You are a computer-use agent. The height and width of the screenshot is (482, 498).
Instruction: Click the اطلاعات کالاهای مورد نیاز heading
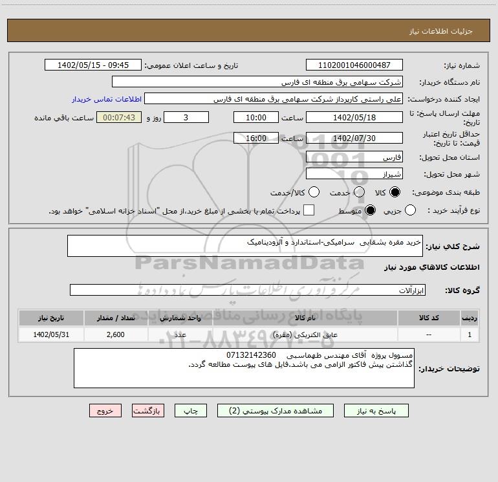point(431,267)
